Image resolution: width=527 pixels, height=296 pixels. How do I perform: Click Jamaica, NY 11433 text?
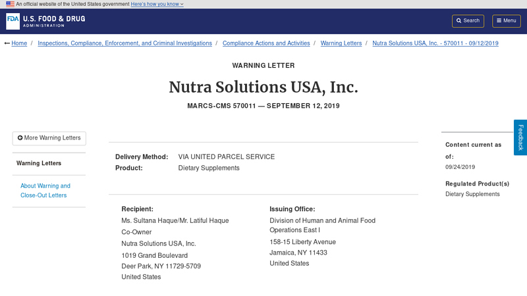298,253
